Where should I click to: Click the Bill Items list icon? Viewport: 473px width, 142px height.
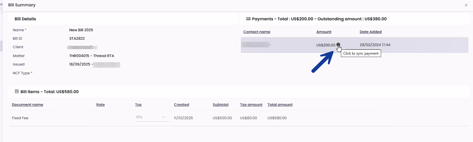[x=17, y=91]
